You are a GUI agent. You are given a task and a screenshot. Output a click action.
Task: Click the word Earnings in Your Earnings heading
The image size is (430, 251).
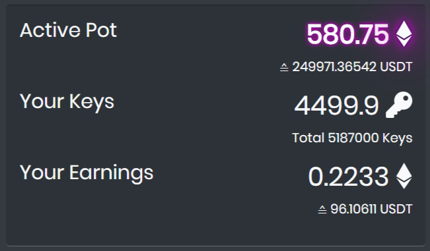(x=112, y=173)
